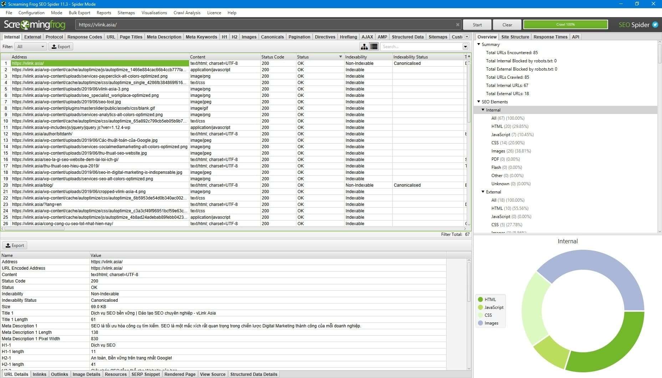Screen dimensions: 662x378
Task: Open the Site Structure tab
Action: [515, 37]
